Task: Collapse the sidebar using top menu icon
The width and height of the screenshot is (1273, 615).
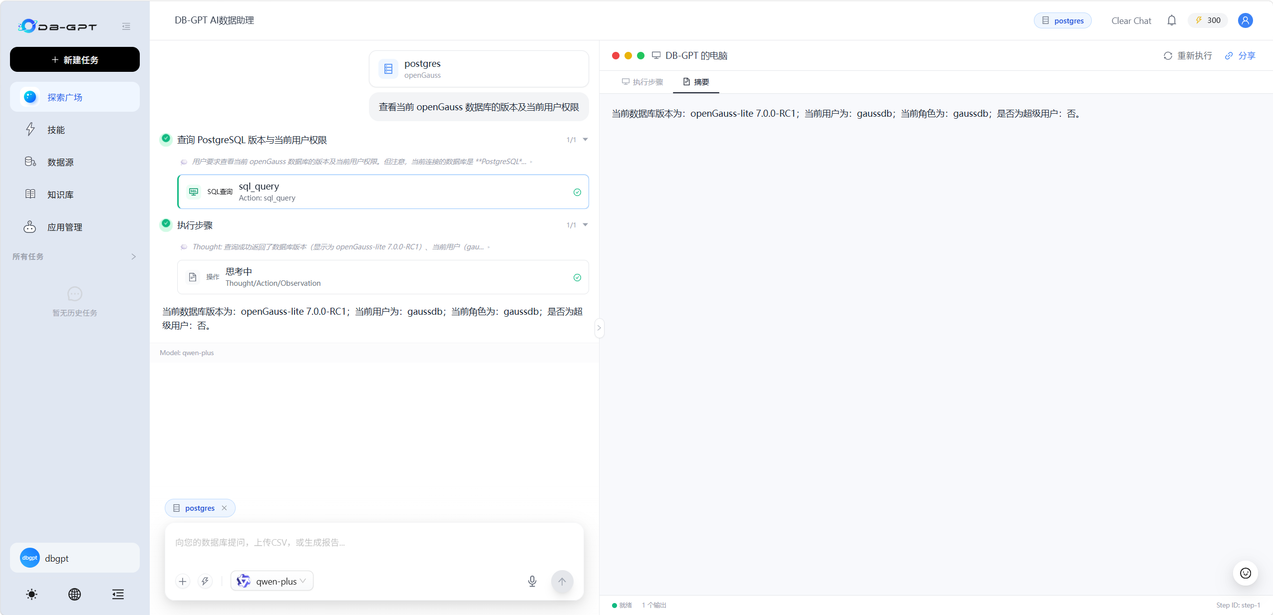Action: pyautogui.click(x=126, y=26)
